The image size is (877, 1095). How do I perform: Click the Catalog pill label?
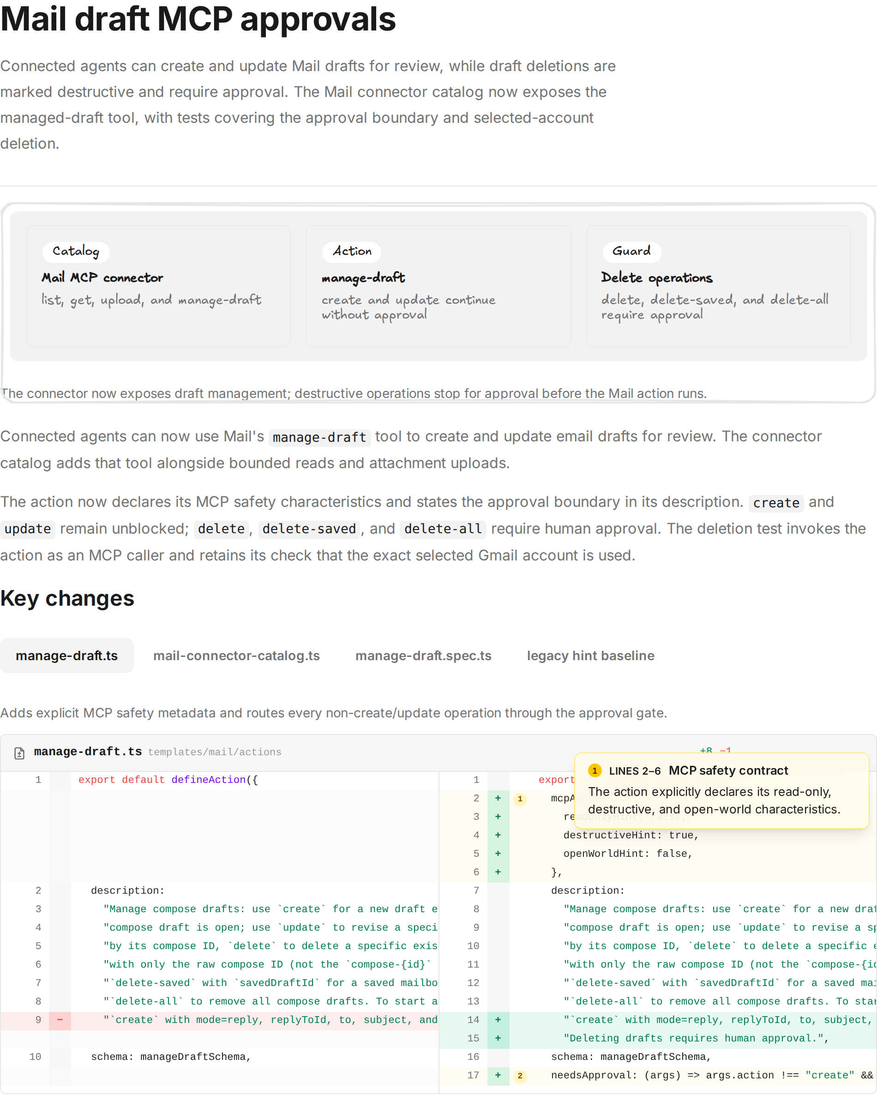tap(76, 252)
